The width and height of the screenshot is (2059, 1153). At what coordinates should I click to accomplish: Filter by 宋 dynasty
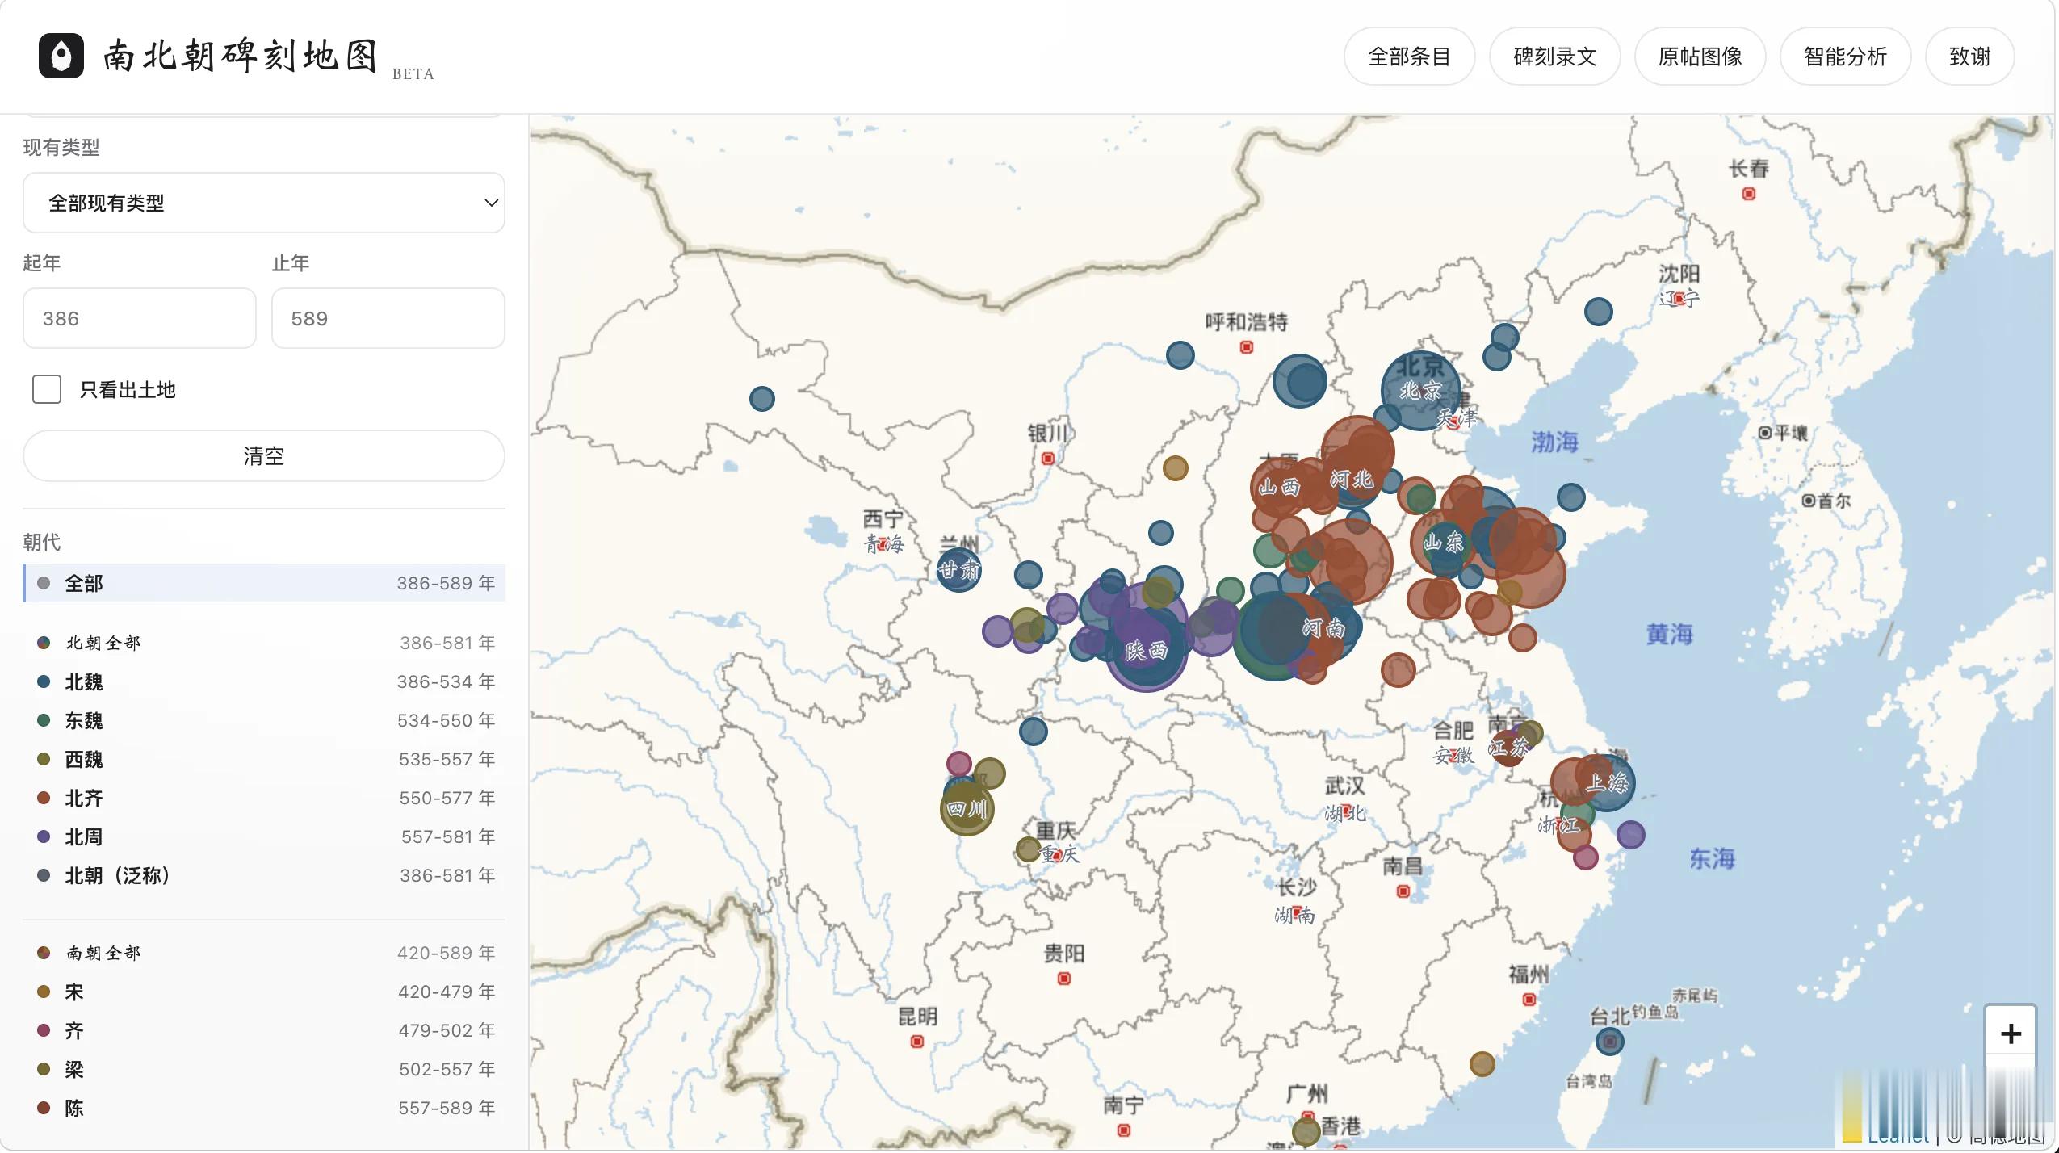click(264, 992)
